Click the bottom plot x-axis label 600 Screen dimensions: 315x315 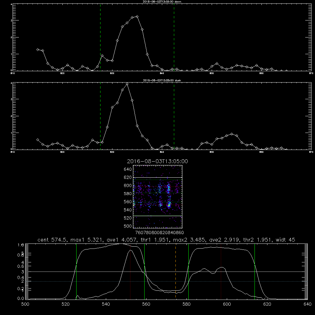point(227,304)
